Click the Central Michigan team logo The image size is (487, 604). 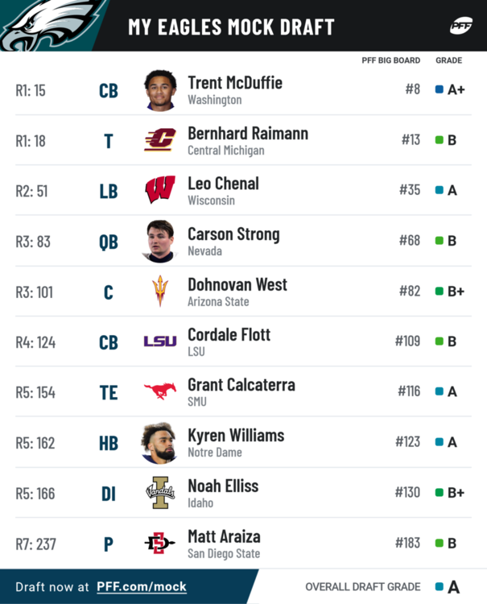click(160, 140)
